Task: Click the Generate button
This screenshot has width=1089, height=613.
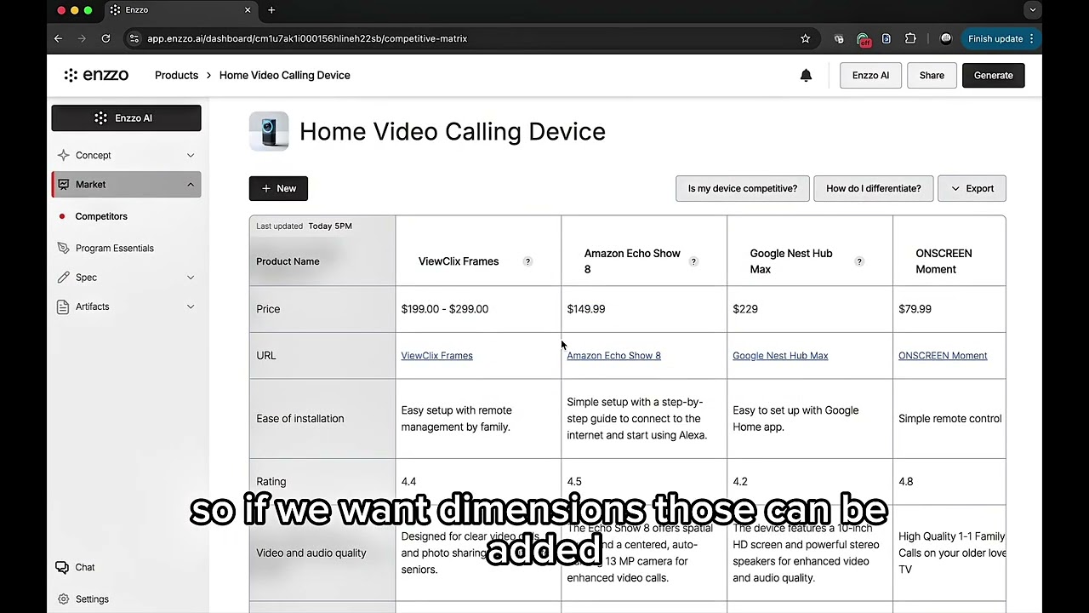Action: point(993,75)
